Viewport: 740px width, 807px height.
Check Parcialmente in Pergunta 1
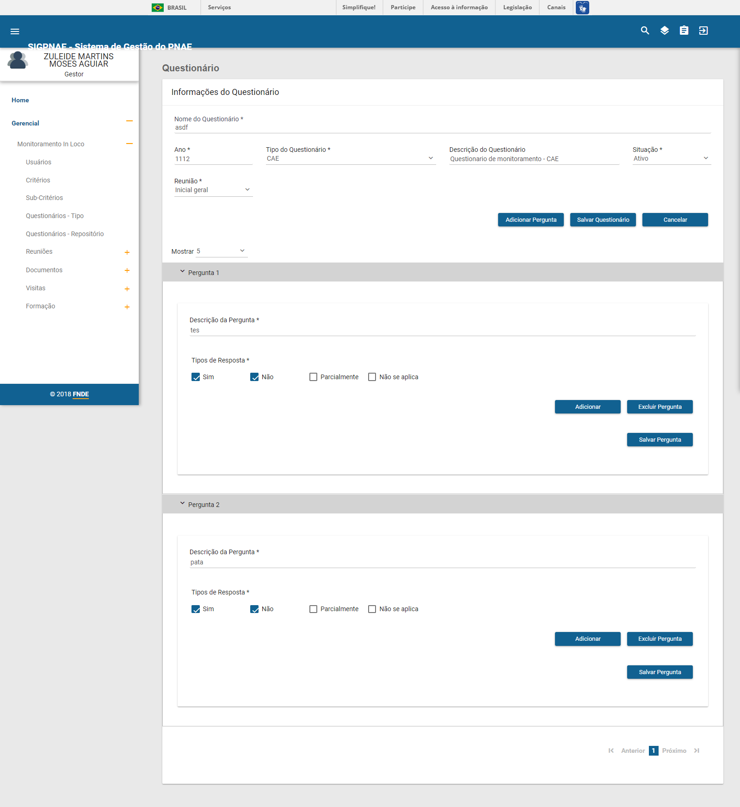coord(314,377)
